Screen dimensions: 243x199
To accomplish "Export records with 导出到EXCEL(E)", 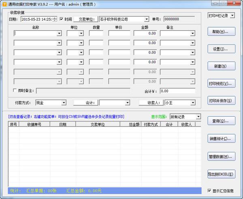I will click(221, 174).
